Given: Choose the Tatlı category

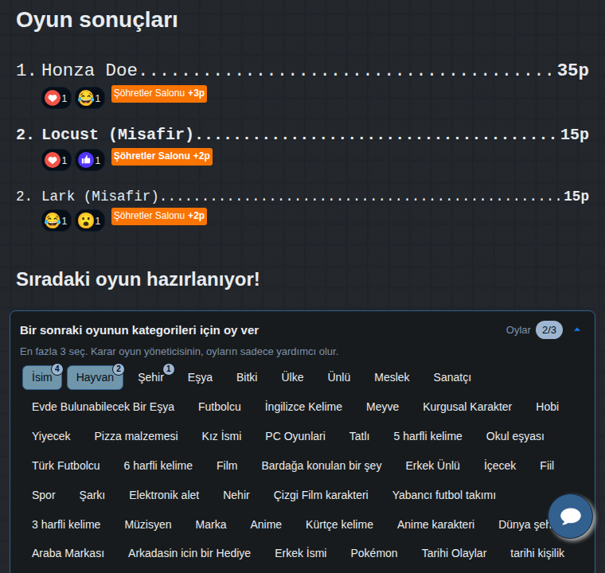Looking at the screenshot, I should coord(359,436).
